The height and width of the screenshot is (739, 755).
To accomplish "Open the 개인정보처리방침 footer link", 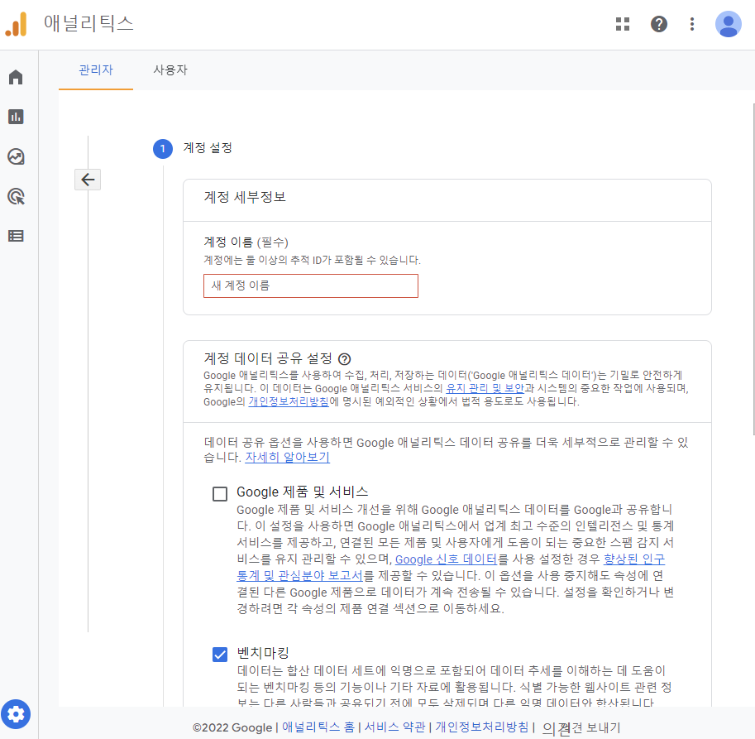I will click(482, 727).
